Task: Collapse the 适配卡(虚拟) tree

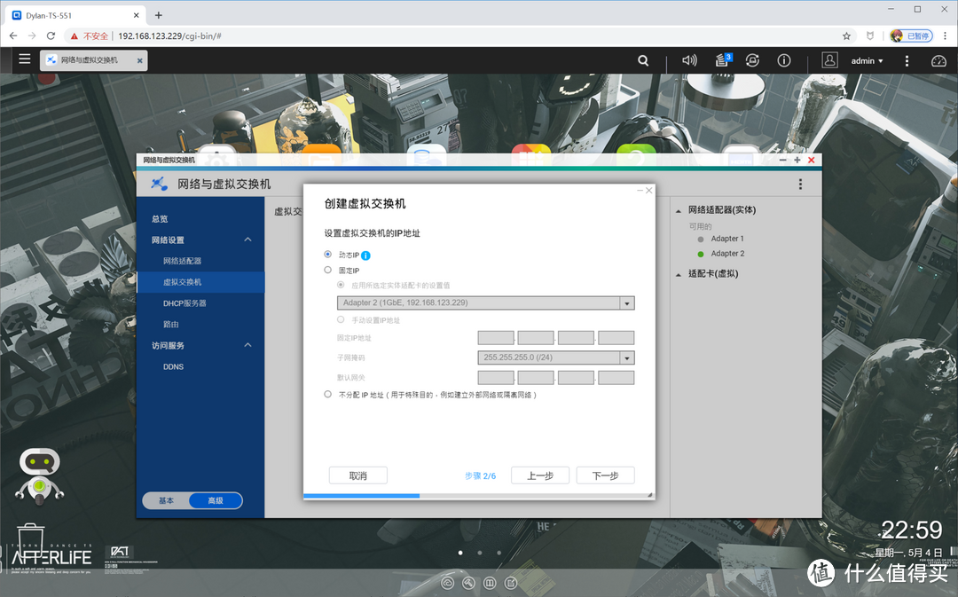Action: click(x=679, y=275)
